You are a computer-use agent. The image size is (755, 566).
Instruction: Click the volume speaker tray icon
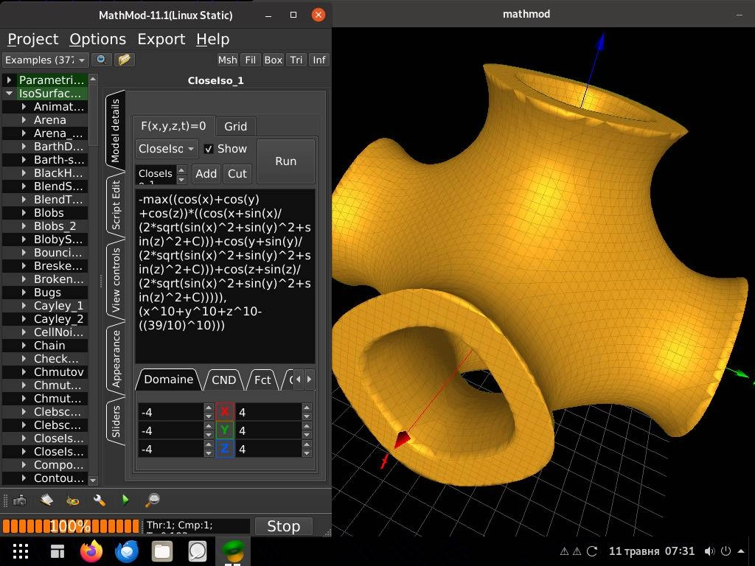click(709, 551)
